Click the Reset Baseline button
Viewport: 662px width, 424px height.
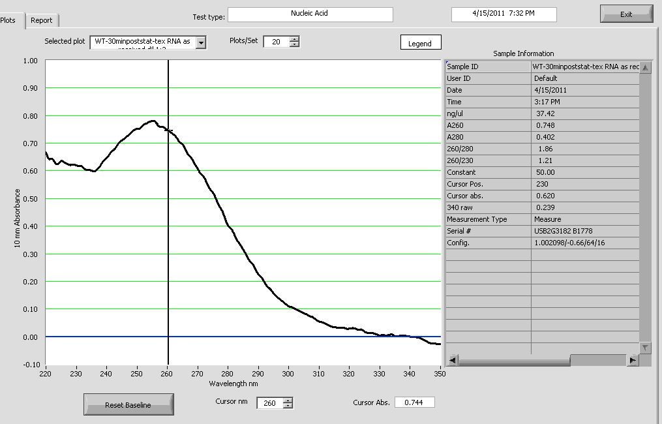point(128,405)
